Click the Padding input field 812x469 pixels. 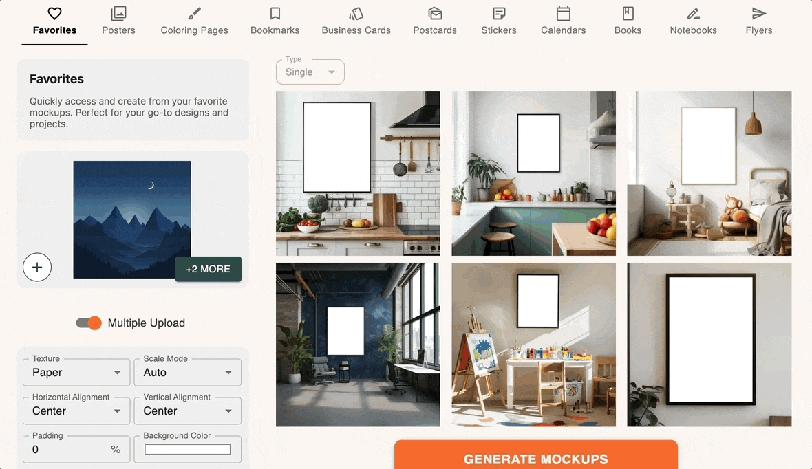click(x=76, y=449)
